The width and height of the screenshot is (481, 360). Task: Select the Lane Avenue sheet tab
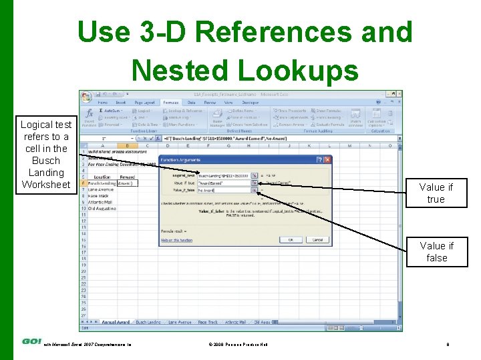click(180, 322)
